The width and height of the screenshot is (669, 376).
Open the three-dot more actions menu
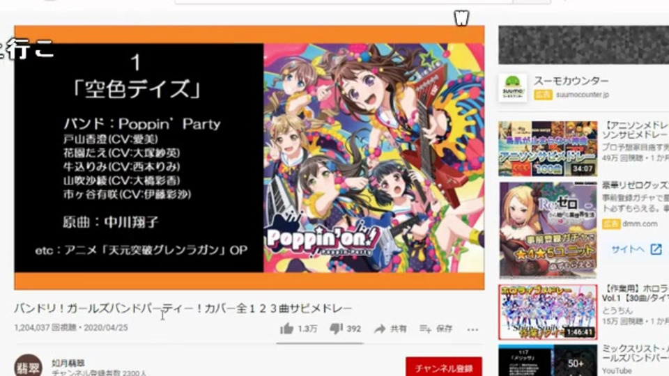[x=472, y=329]
